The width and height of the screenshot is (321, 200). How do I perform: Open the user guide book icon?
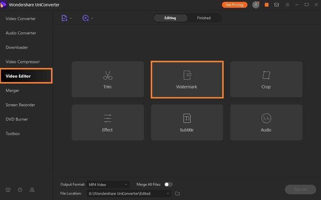[8, 190]
